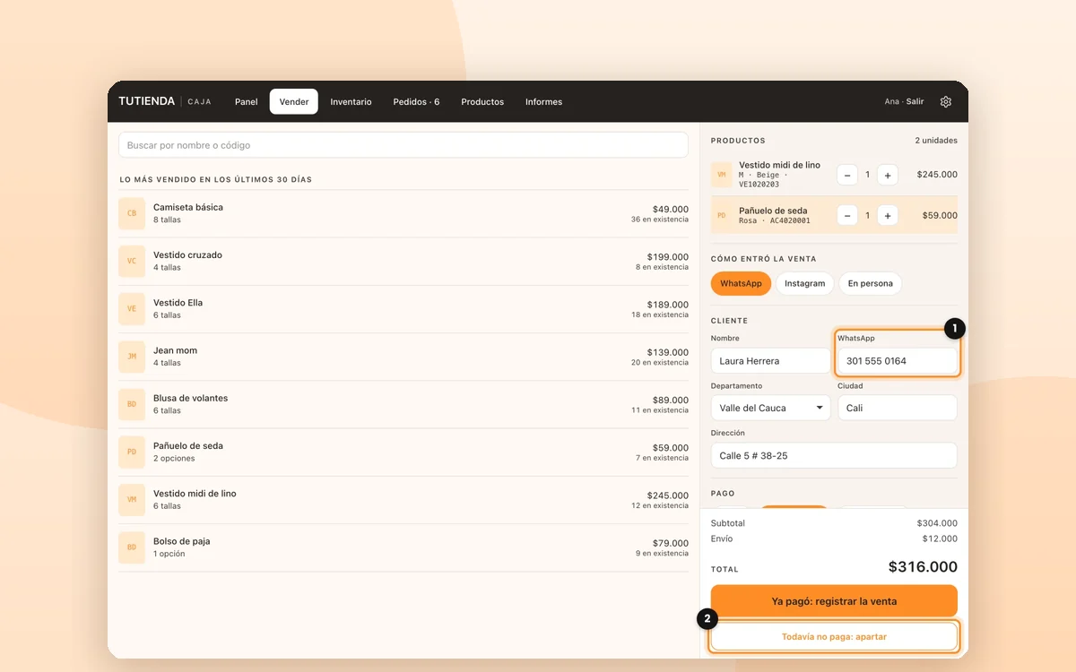Go to the Panel tab

[x=247, y=102]
